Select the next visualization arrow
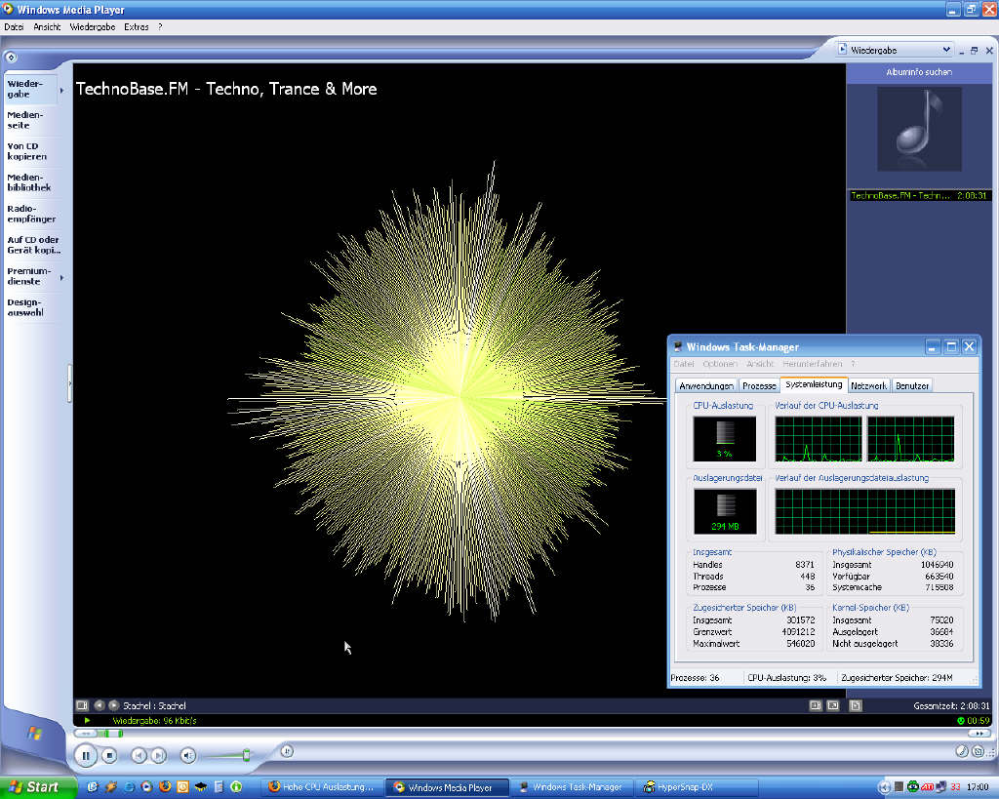Image resolution: width=999 pixels, height=799 pixels. point(113,705)
